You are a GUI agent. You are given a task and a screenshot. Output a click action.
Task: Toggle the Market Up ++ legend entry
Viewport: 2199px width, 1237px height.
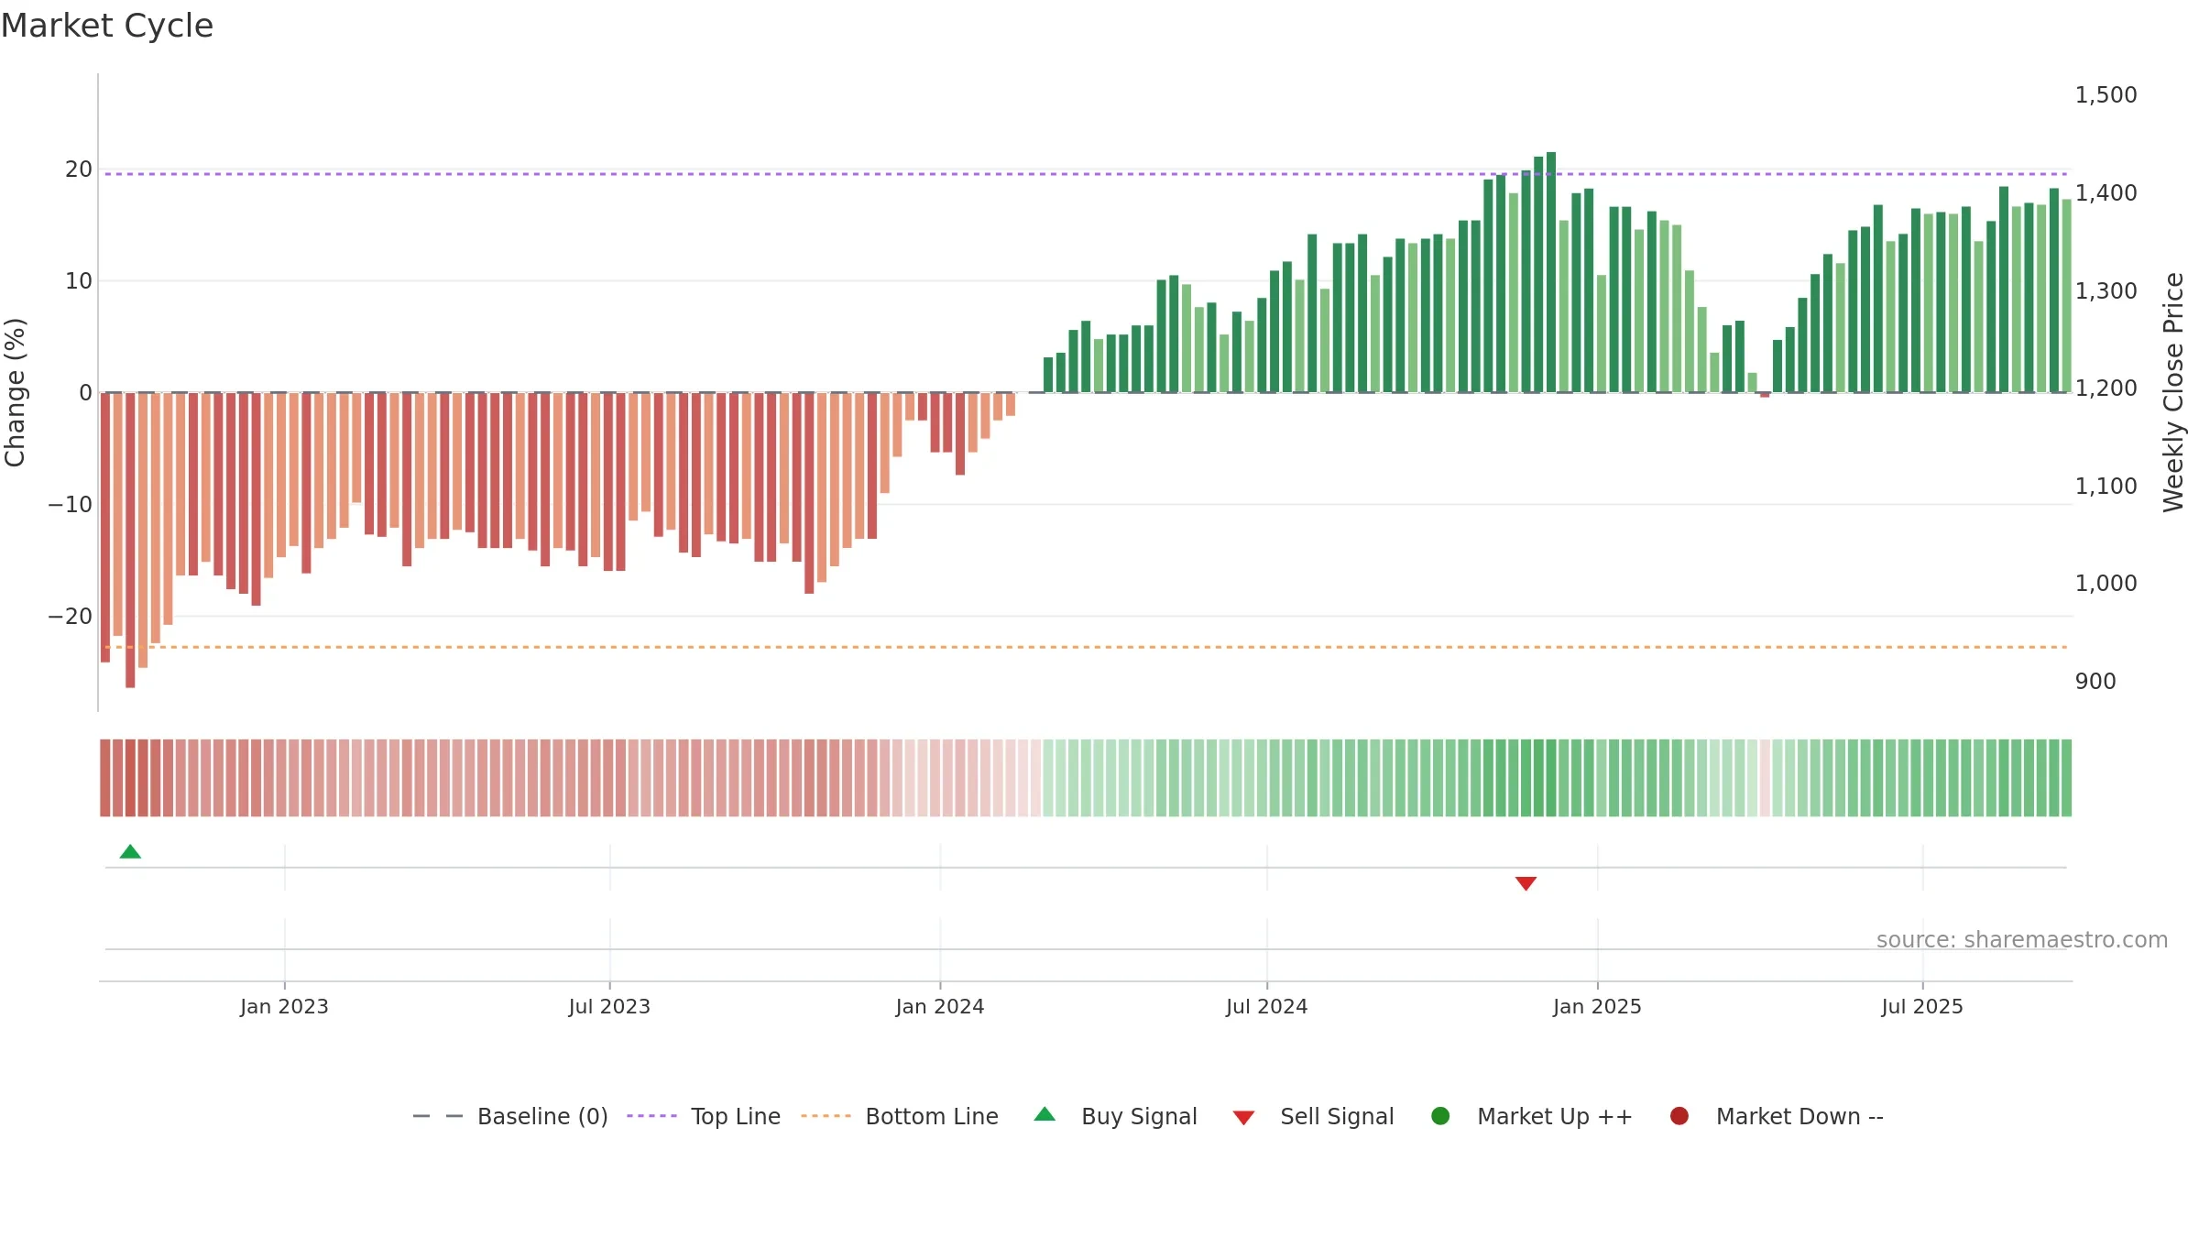1532,1116
